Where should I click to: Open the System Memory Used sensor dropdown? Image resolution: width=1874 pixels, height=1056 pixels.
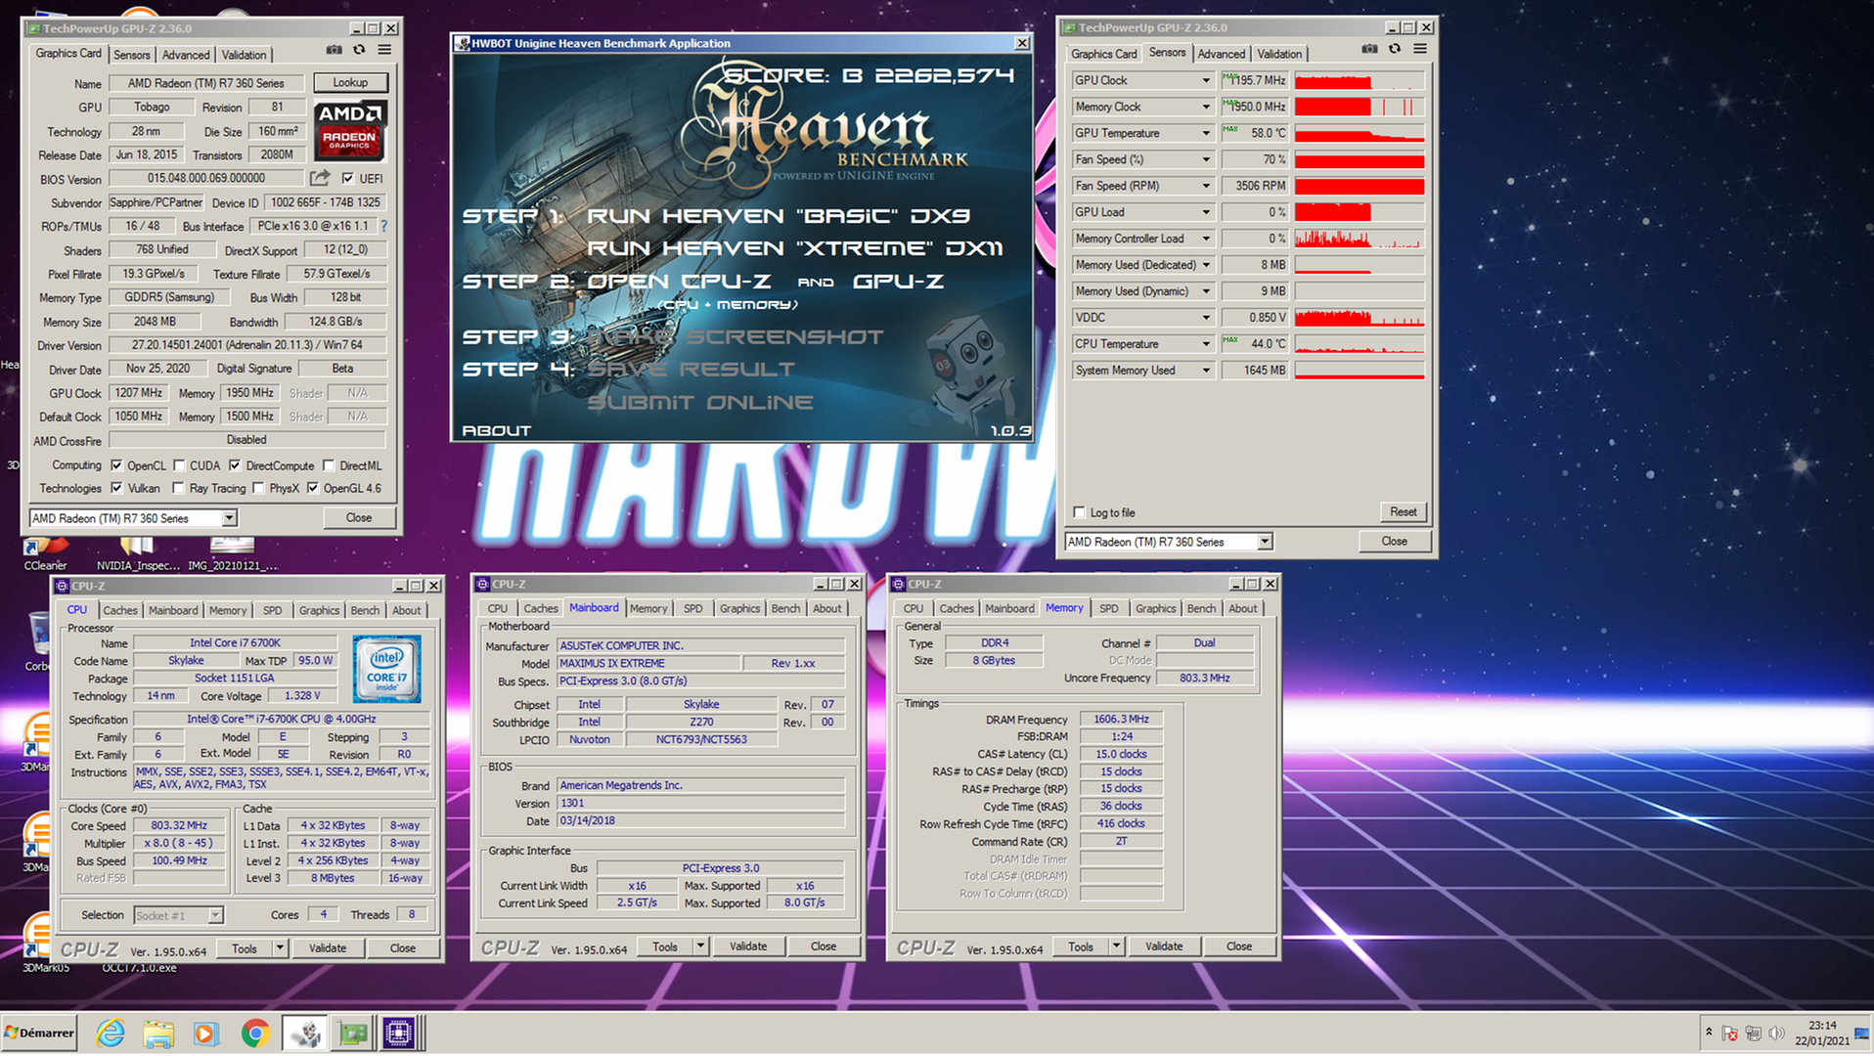tap(1205, 371)
